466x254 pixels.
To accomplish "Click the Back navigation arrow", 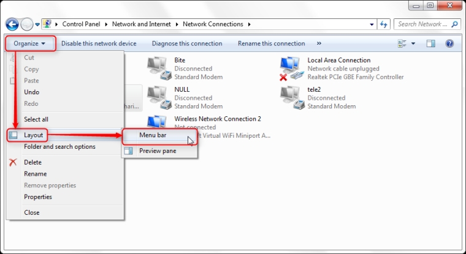I will point(12,24).
